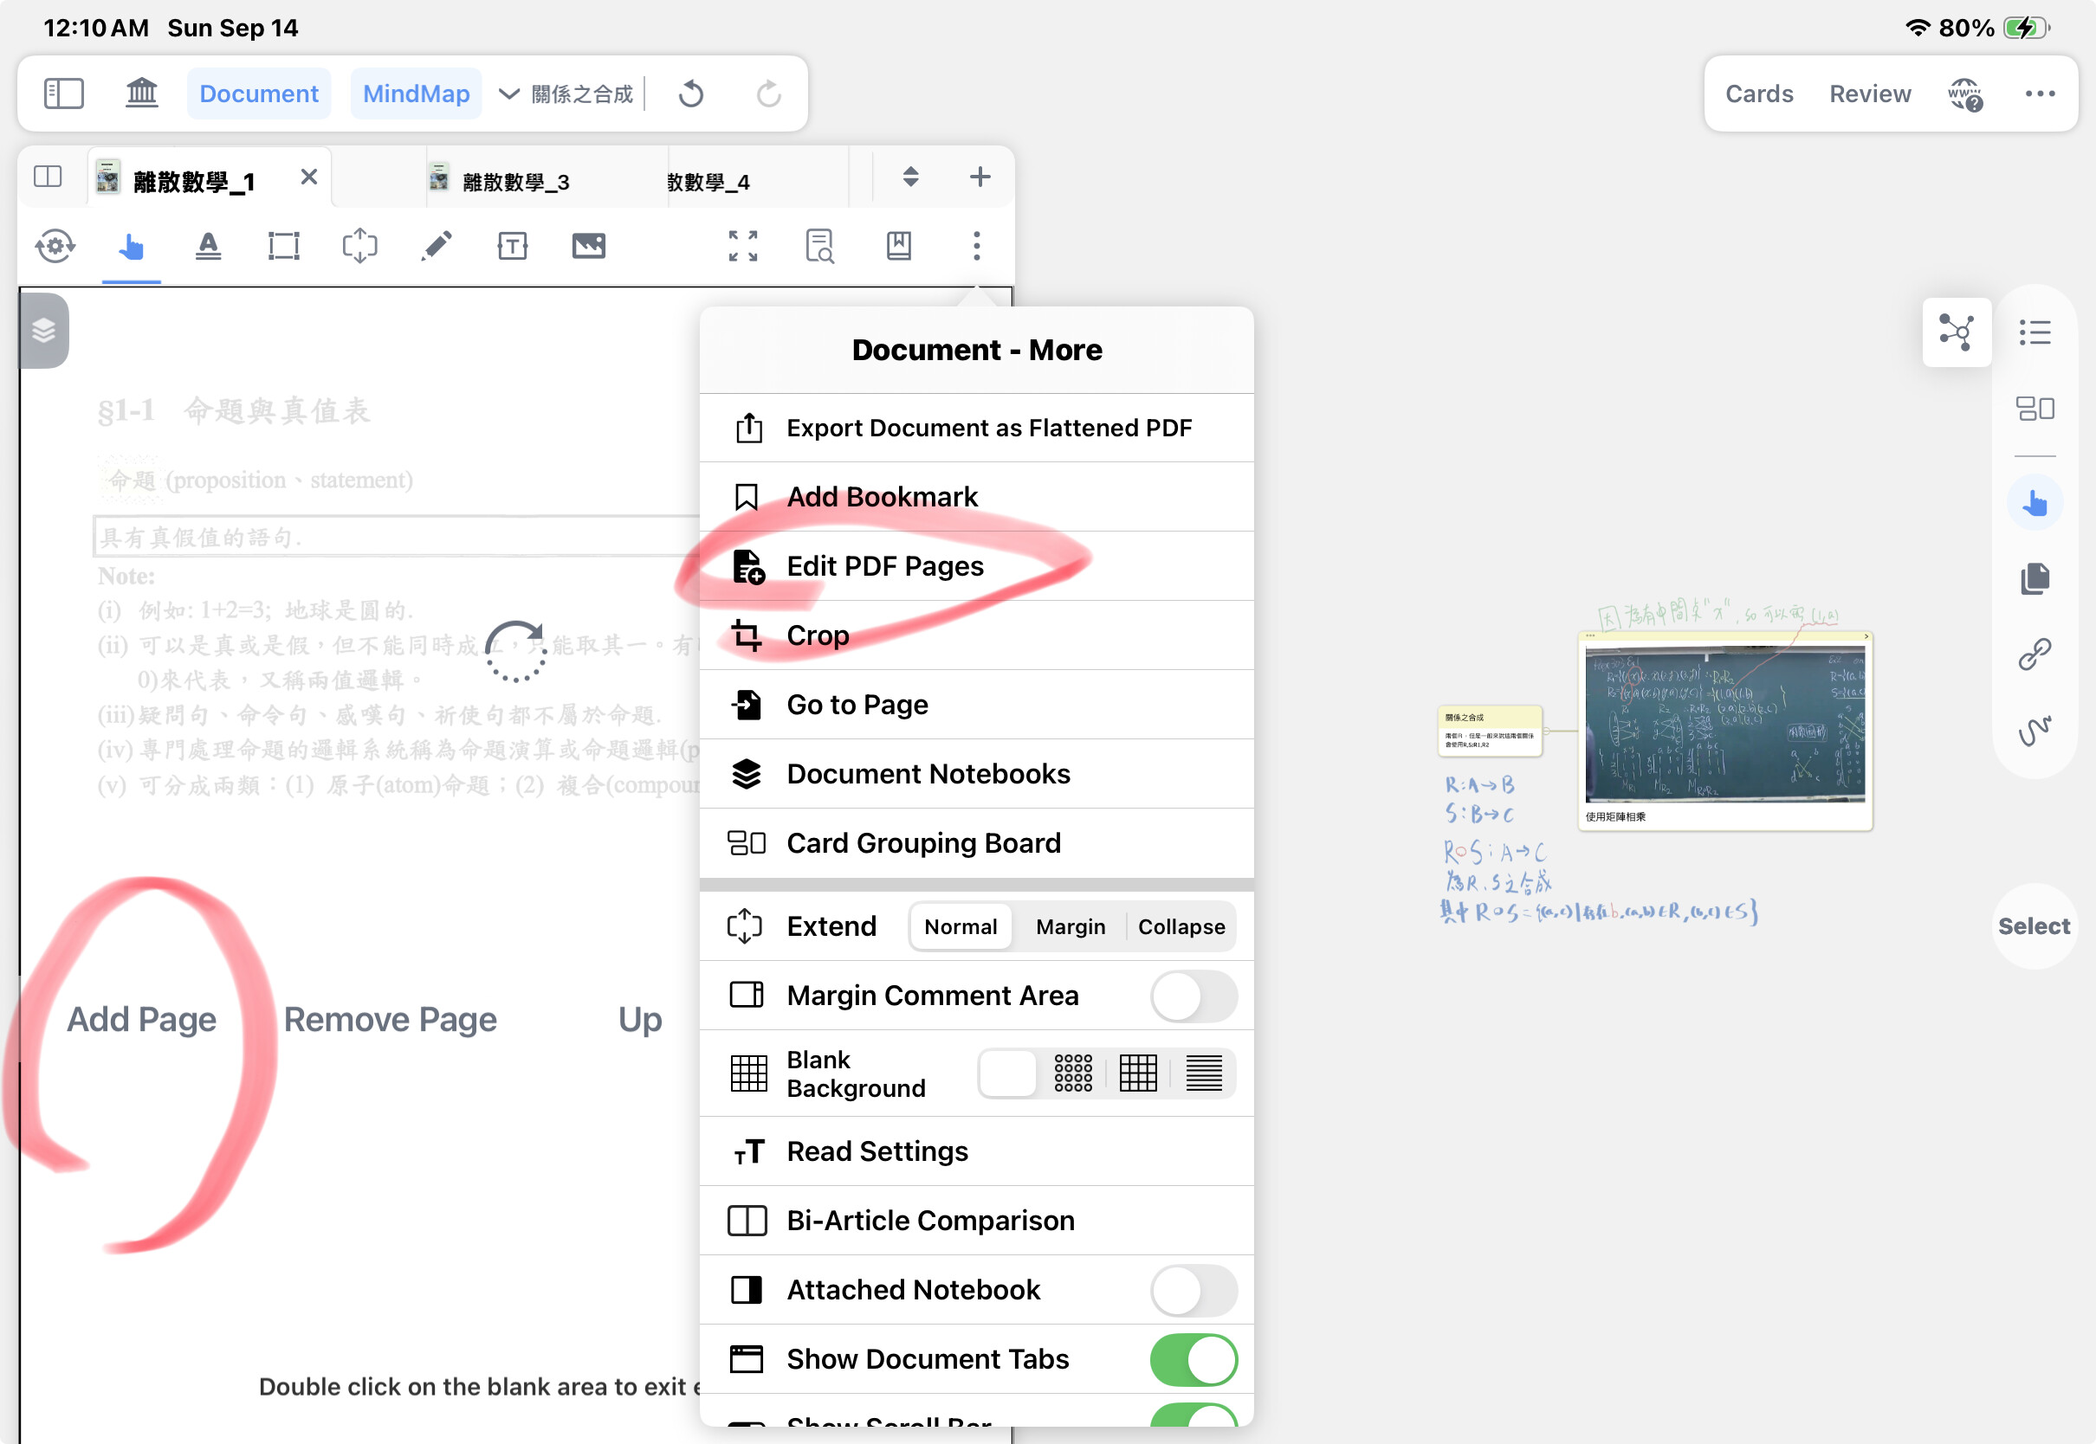Open Document Notebooks
The height and width of the screenshot is (1444, 2096).
(976, 775)
